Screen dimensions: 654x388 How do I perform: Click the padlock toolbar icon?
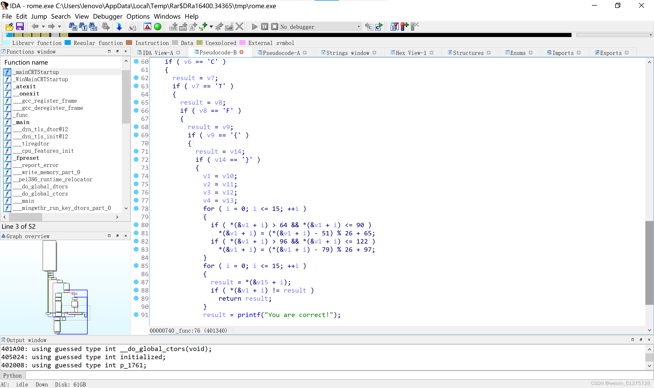point(132,26)
